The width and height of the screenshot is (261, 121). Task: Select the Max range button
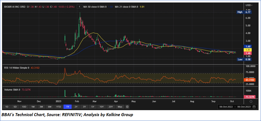point(120,107)
